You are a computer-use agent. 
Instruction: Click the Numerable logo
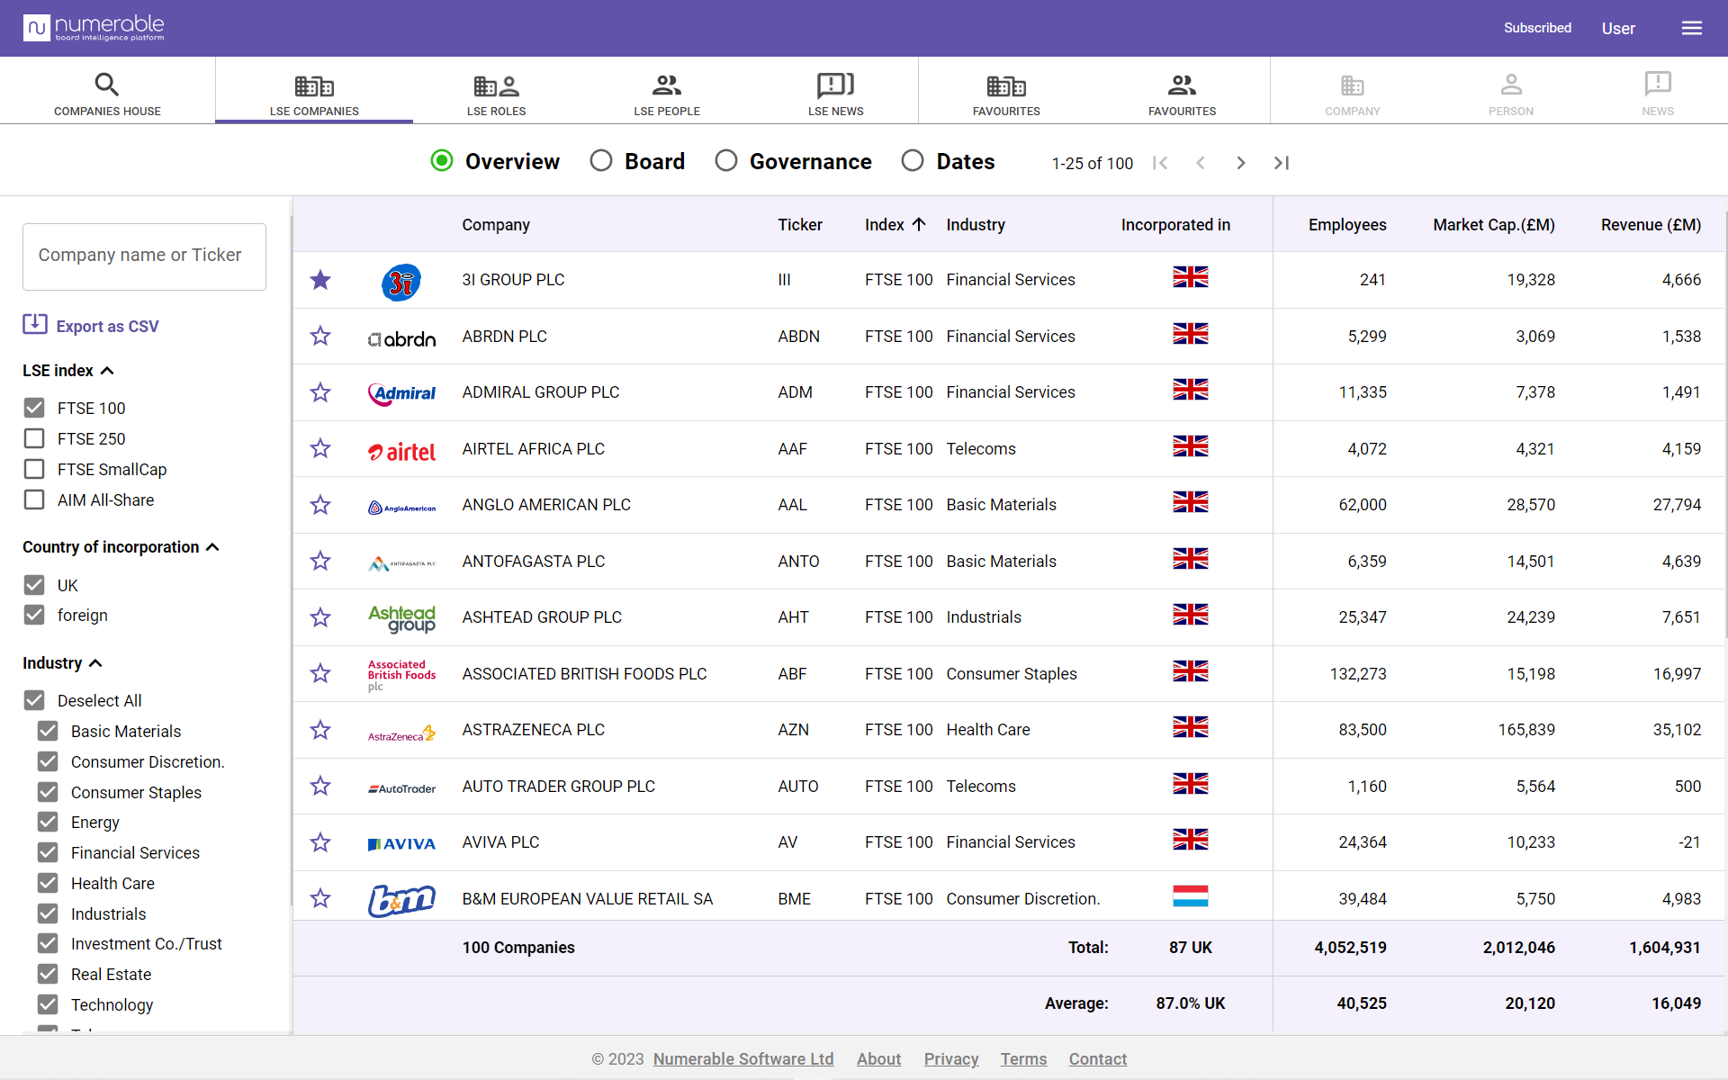[x=94, y=28]
